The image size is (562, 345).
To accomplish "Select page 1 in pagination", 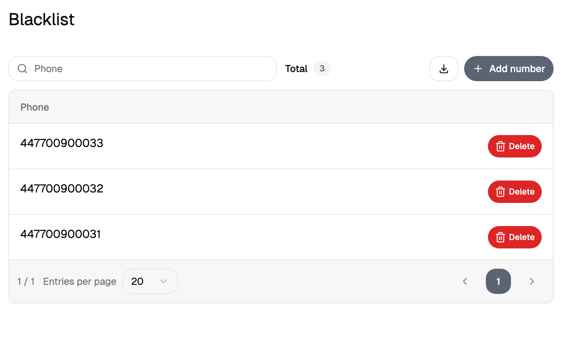I will (x=498, y=281).
